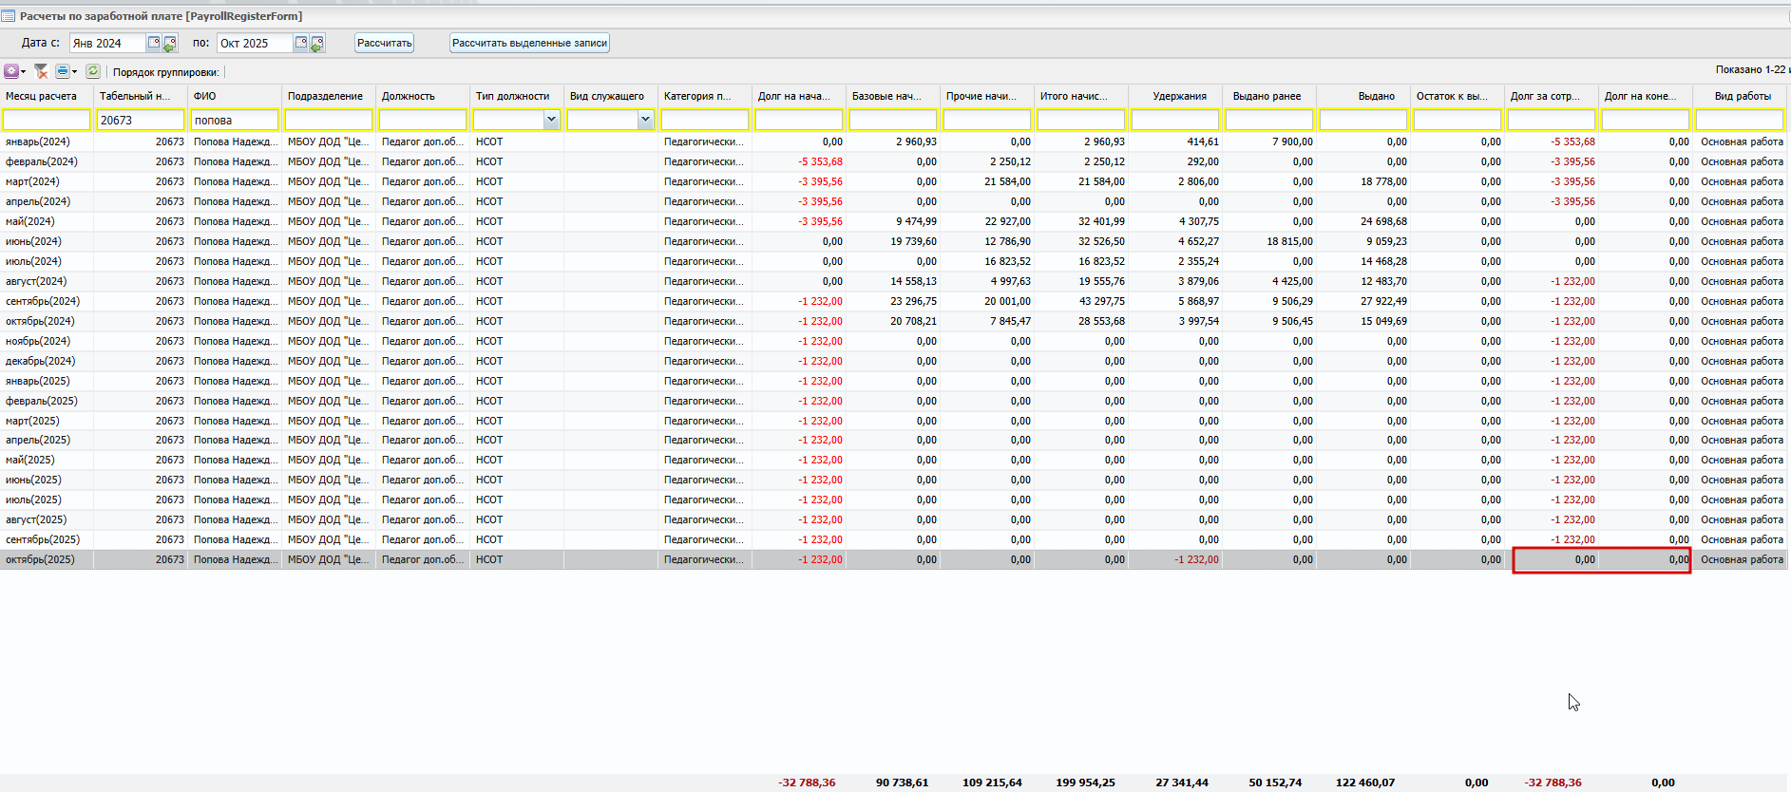Open the dropdown arrow beside the printer icon

coord(74,72)
